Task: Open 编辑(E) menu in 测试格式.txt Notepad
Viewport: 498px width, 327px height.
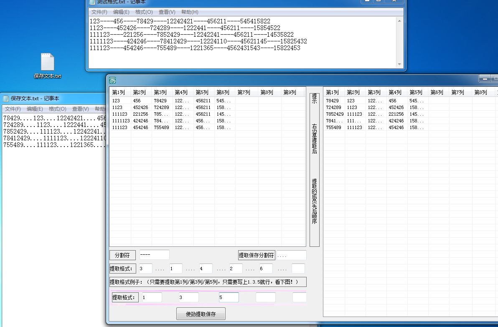Action: [x=121, y=12]
